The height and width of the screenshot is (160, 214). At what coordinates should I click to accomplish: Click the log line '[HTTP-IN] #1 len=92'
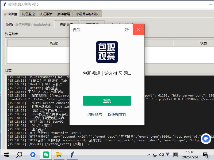pos(36,122)
